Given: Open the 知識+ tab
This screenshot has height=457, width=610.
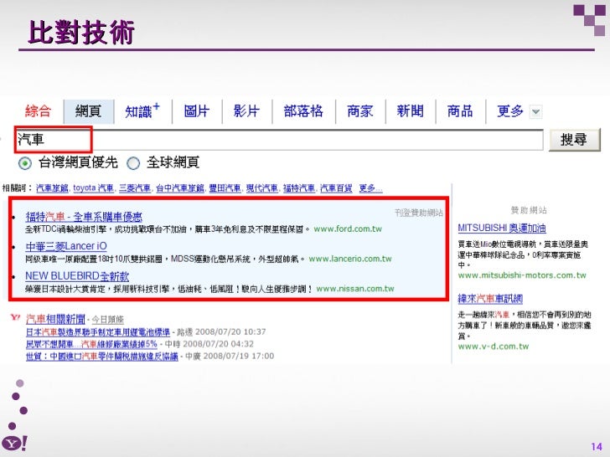Looking at the screenshot, I should tap(142, 111).
